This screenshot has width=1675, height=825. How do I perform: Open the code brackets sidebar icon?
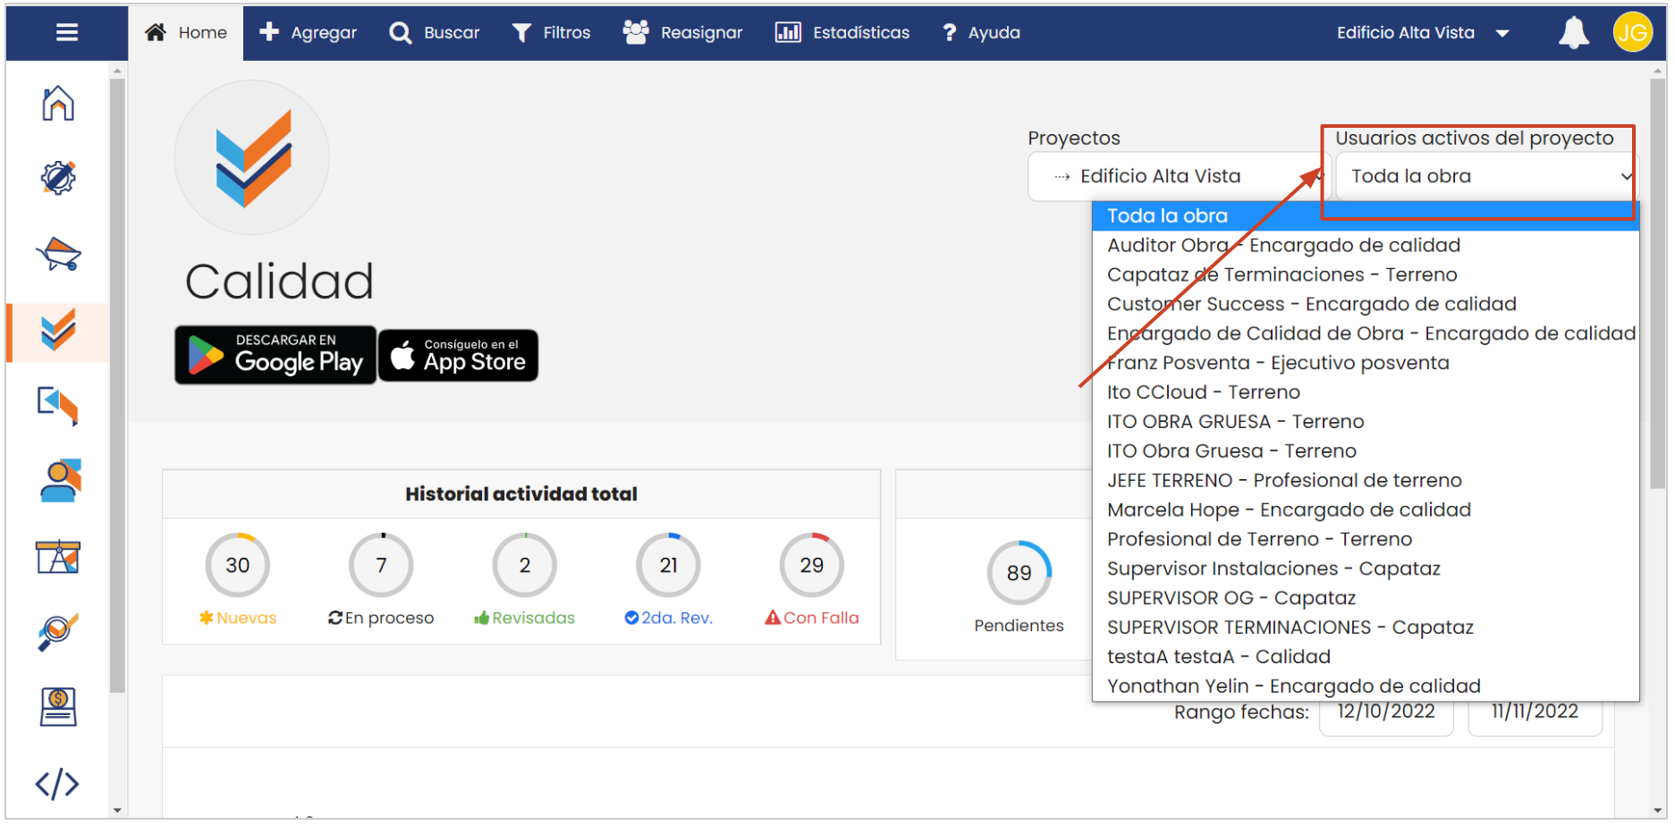[57, 784]
